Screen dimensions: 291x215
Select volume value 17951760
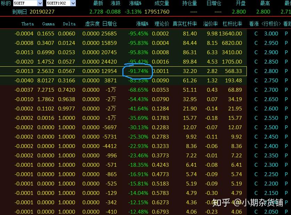(157, 12)
